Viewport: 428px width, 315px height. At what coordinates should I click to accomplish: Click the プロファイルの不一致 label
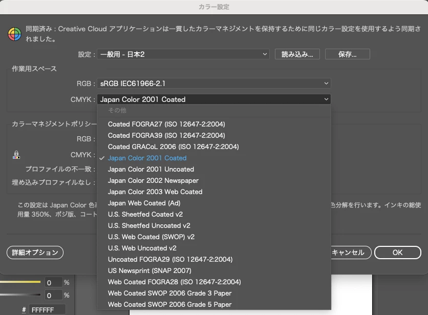coord(60,169)
